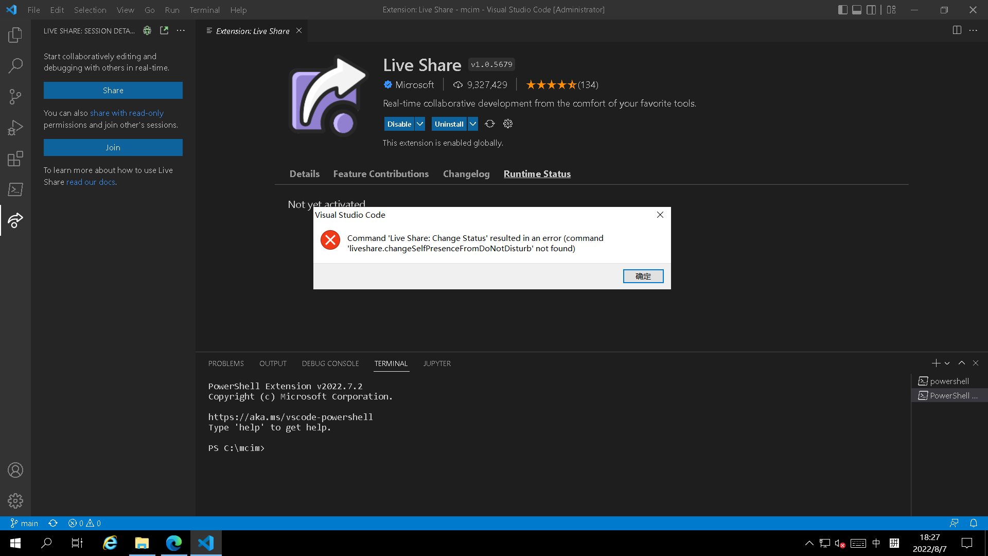Dismiss the error dialog with 确定 button
The image size is (988, 556).
643,276
